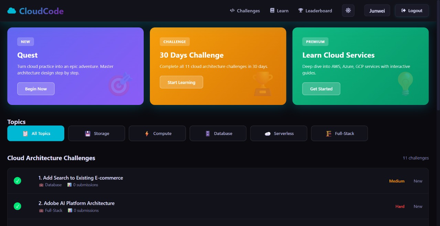Click the Start Learning button
This screenshot has width=440, height=226.
coord(181,82)
